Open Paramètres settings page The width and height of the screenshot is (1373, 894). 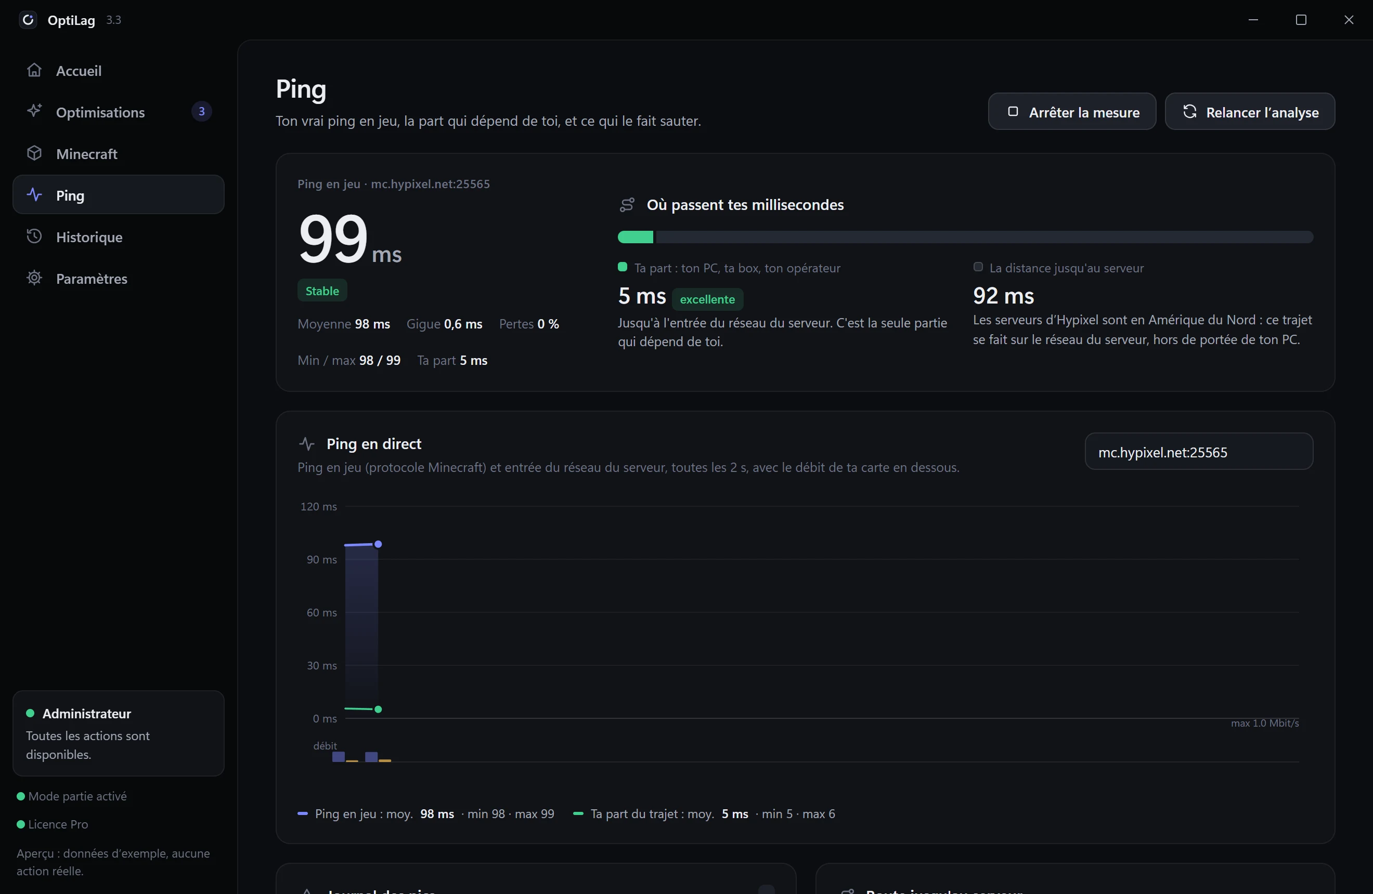[x=118, y=278]
